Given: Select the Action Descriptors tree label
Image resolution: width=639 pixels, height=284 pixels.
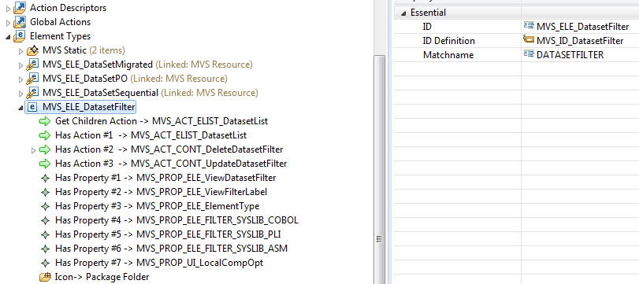Looking at the screenshot, I should click(x=68, y=8).
